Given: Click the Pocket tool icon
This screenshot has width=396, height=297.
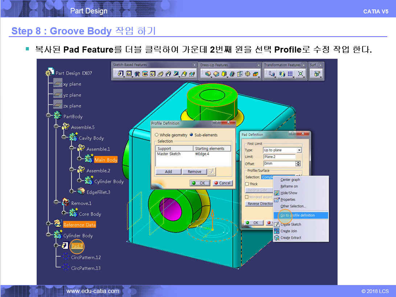Looking at the screenshot, I should pyautogui.click(x=128, y=74).
